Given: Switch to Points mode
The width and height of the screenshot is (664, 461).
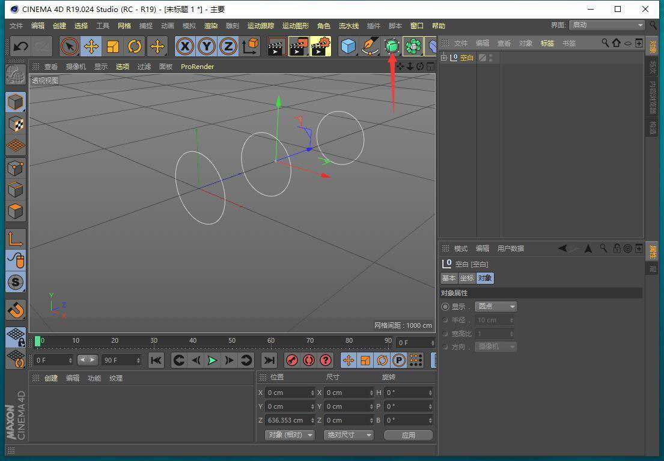Looking at the screenshot, I should [16, 168].
